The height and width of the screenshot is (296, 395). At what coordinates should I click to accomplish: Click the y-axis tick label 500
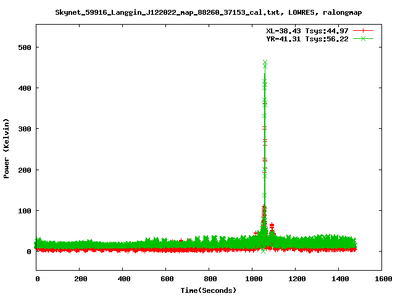pos(25,47)
